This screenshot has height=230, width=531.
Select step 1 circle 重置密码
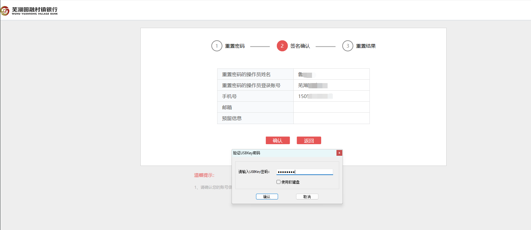coord(217,46)
